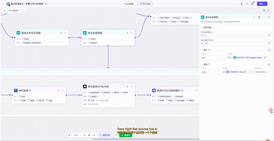Viewport: 274px width, 141px height.
Task: Switch to the 业务逻辑 tab
Action: (129, 4)
